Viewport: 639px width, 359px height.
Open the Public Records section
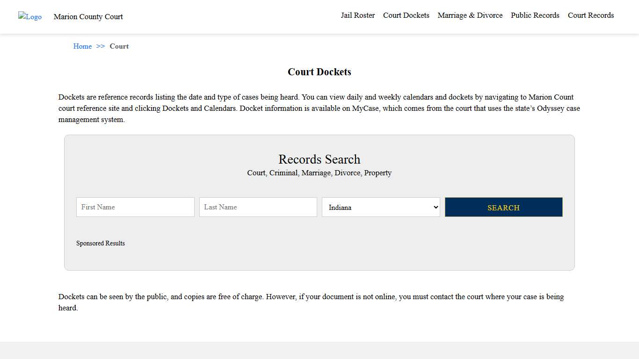coord(535,15)
